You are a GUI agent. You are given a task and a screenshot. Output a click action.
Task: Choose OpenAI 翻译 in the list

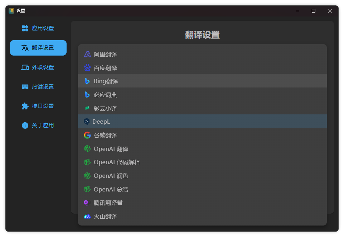pyautogui.click(x=111, y=149)
